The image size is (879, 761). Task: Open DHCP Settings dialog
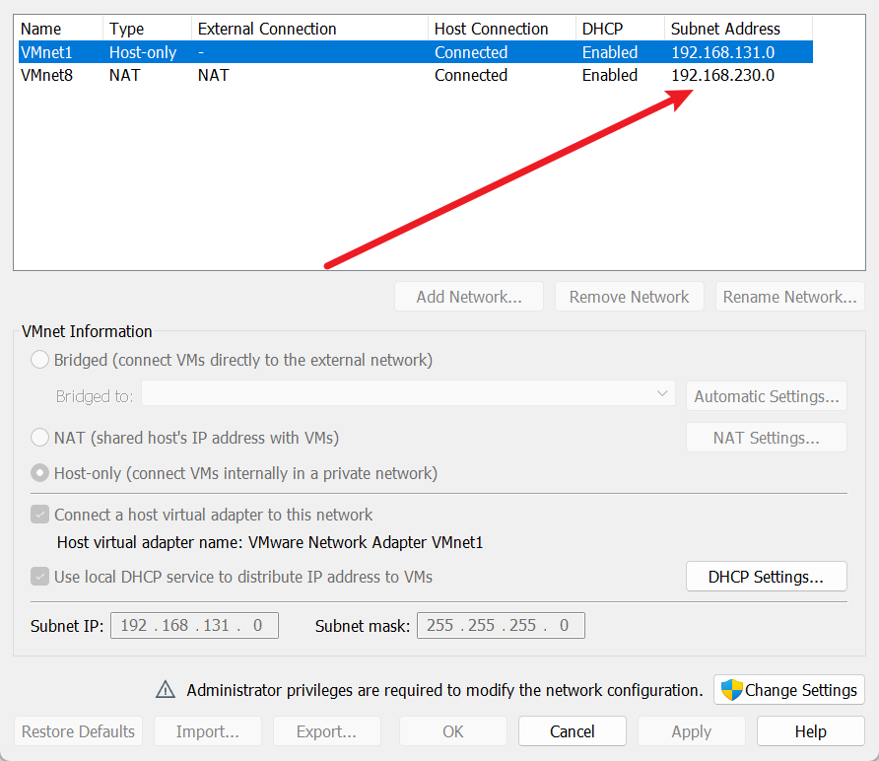(x=767, y=577)
